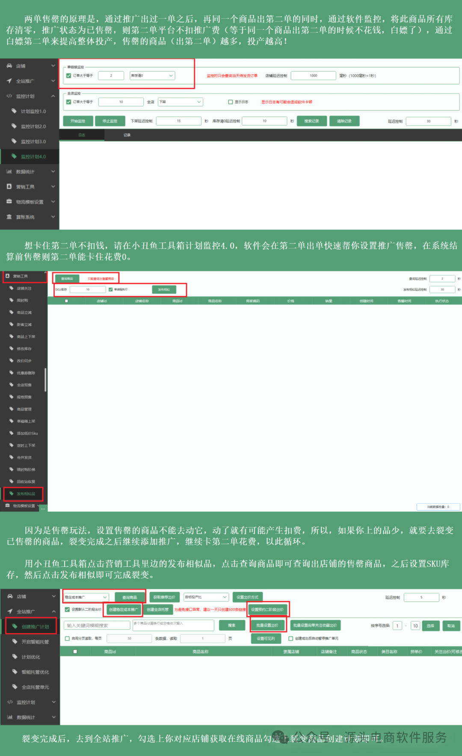Viewport: 462px width, 756px height.
Task: Open the 全店 下架 dropdown
Action: (x=180, y=102)
